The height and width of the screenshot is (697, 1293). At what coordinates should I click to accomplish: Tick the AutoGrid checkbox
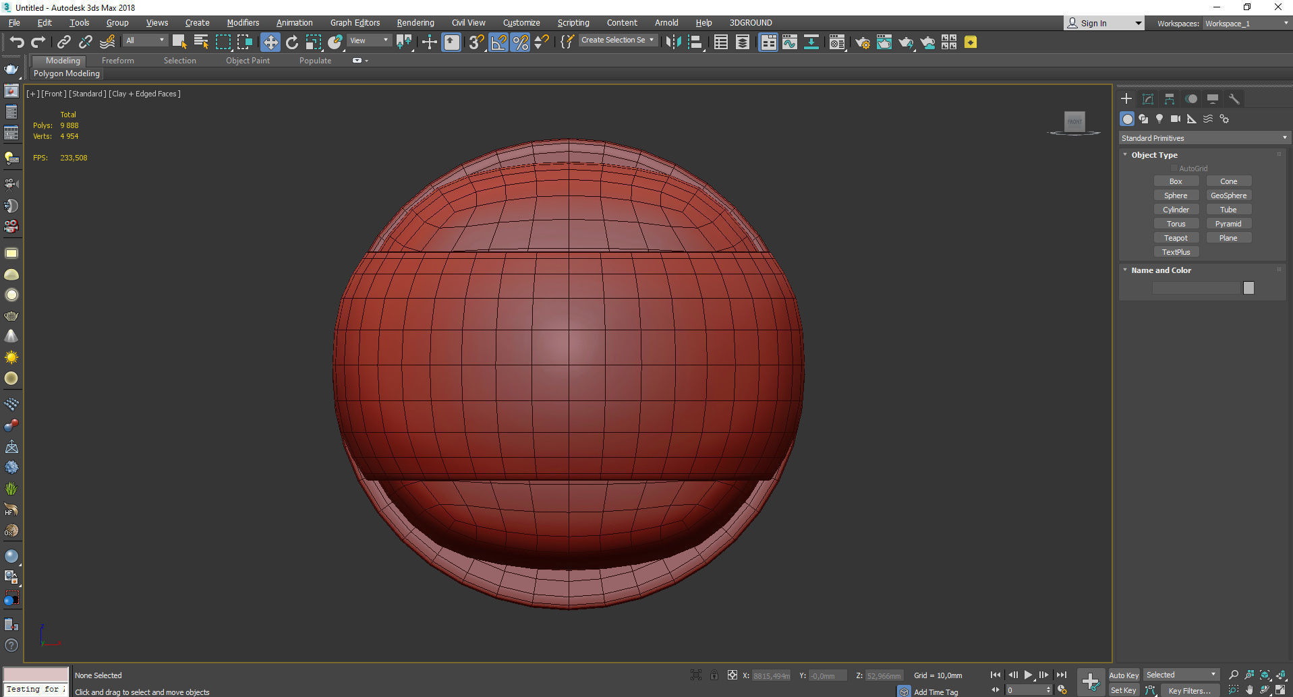1174,169
